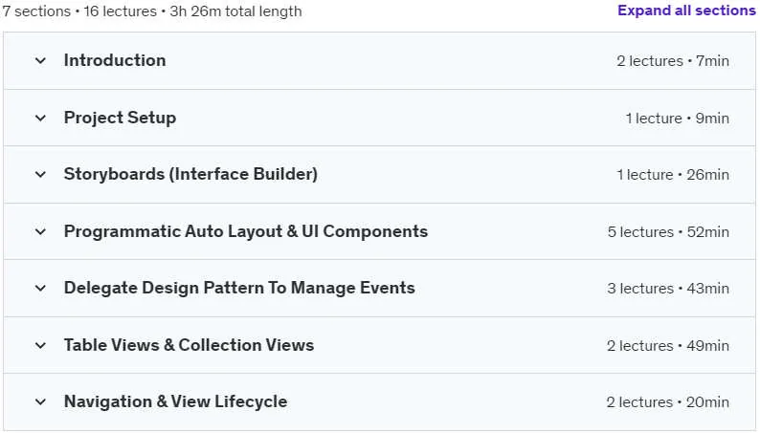Expand Delegate Design Pattern chevron arrow
Screen dimensions: 760x433
tap(41, 289)
